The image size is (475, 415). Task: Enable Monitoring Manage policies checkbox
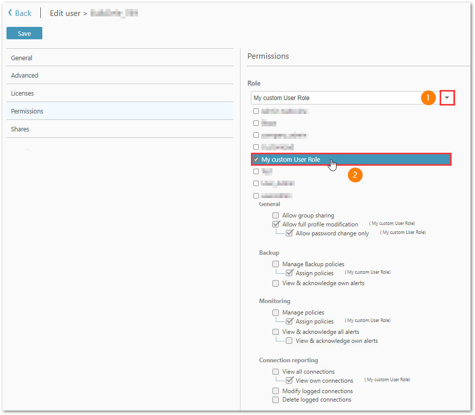[275, 312]
